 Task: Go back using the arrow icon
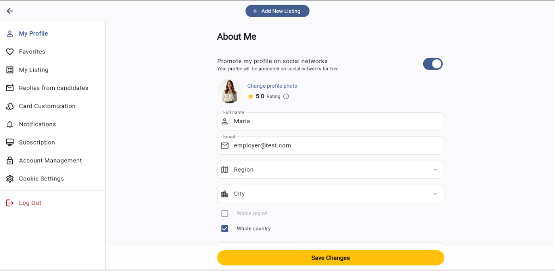click(x=10, y=11)
